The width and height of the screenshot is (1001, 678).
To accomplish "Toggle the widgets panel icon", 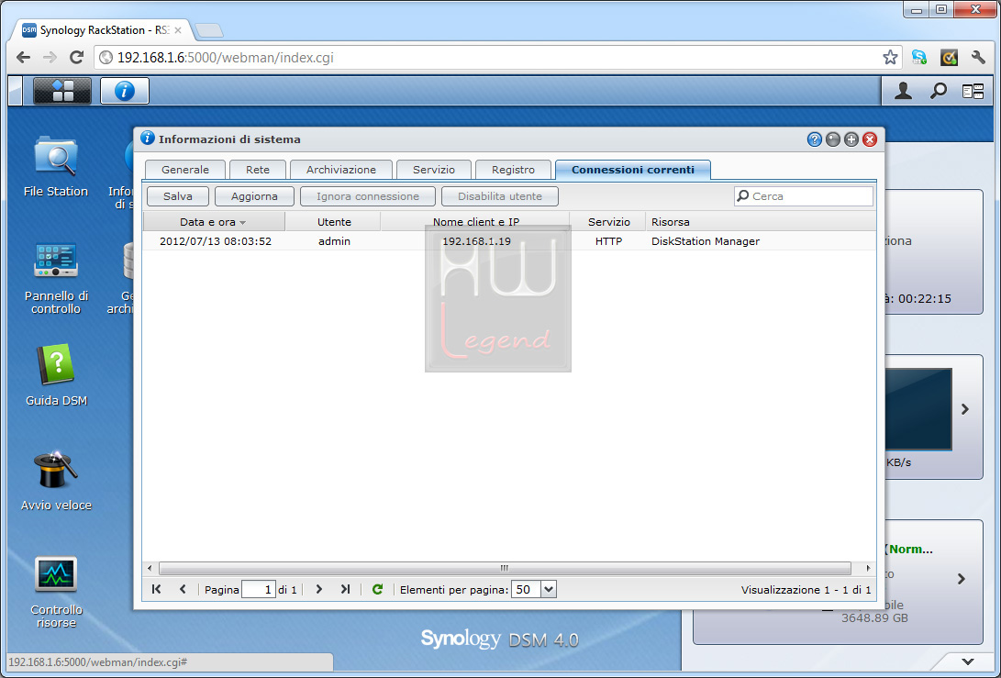I will (x=973, y=92).
